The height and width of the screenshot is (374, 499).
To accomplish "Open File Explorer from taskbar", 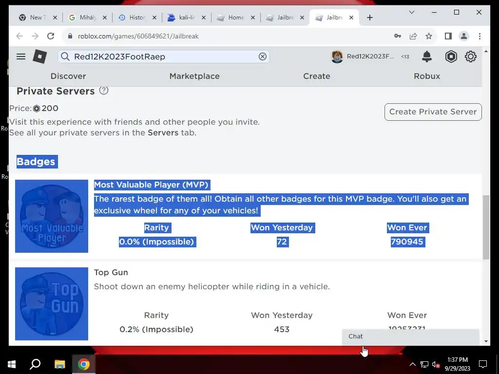I will pos(59,364).
